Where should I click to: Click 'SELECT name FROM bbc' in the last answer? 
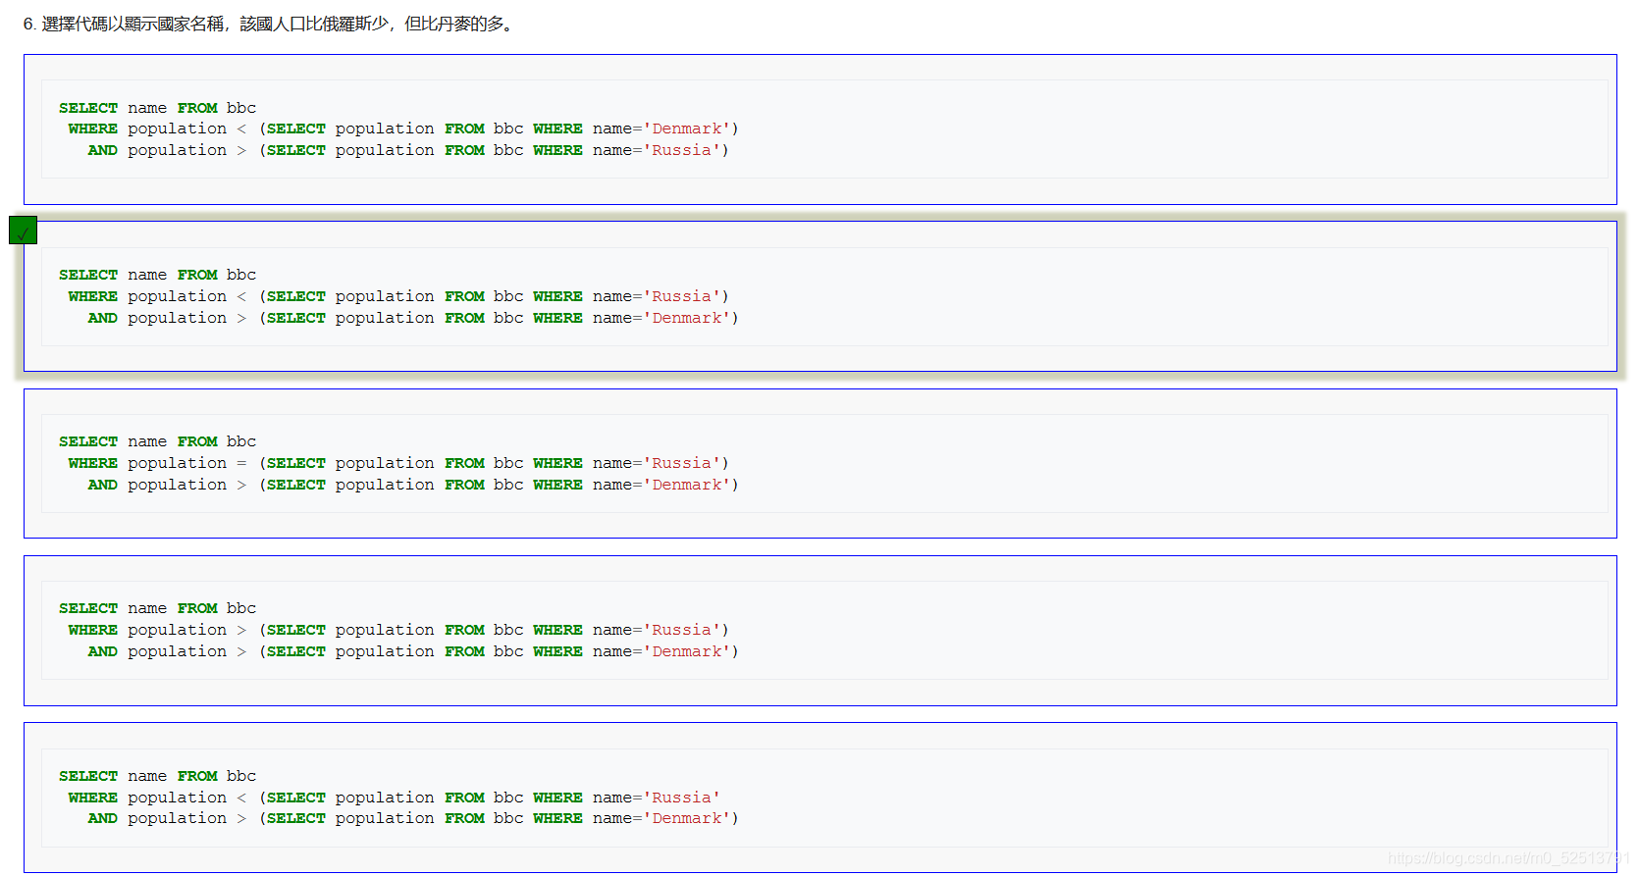click(157, 776)
